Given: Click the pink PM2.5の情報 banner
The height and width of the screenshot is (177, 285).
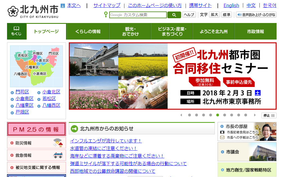Looking at the screenshot, I should 36,129.
